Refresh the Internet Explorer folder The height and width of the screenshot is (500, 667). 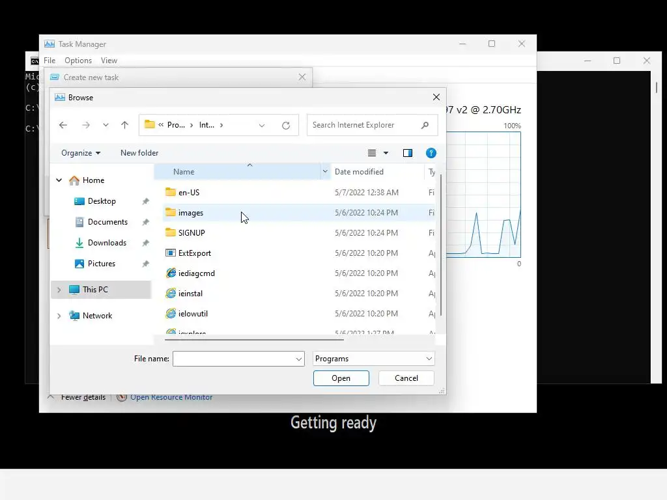point(286,126)
